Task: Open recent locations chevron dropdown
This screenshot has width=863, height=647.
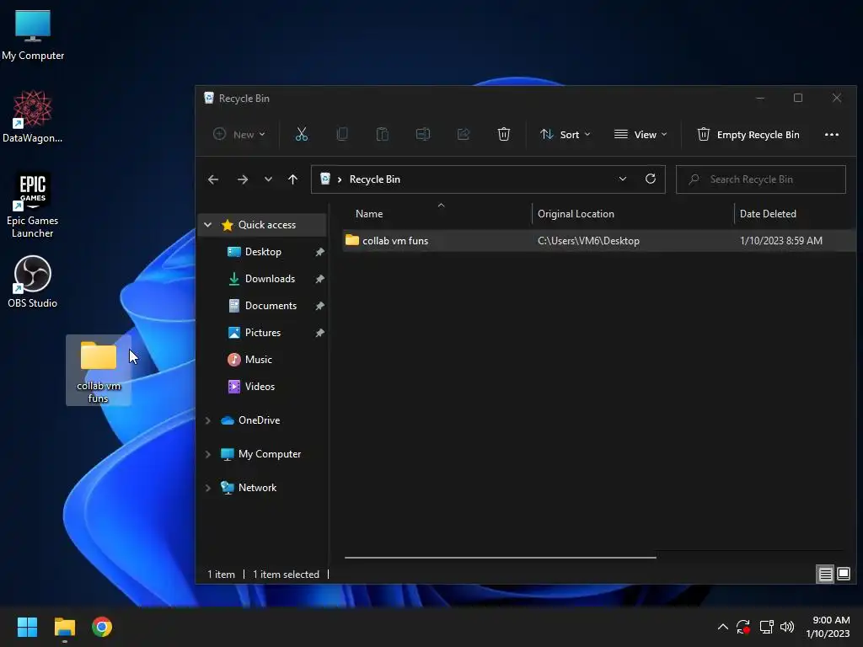Action: [268, 179]
